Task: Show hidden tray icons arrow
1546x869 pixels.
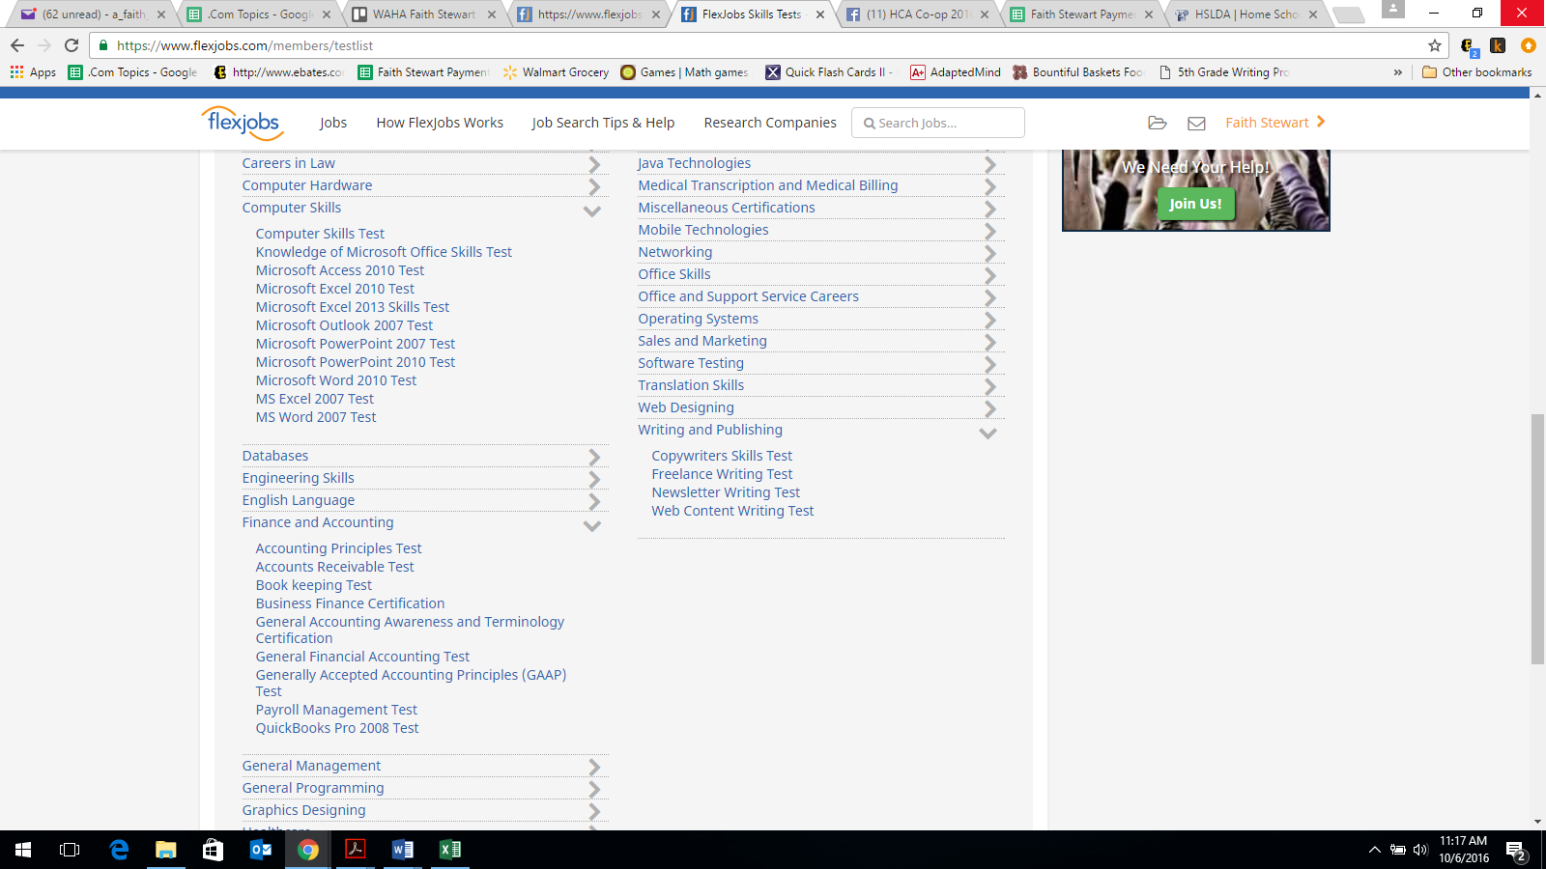Action: [1375, 851]
